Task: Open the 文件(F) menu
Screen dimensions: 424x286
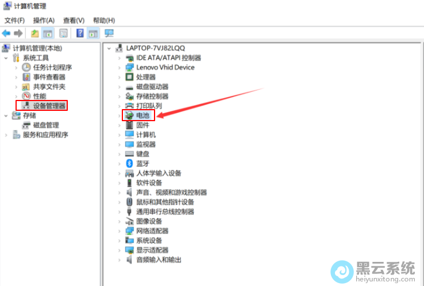Action: [14, 21]
